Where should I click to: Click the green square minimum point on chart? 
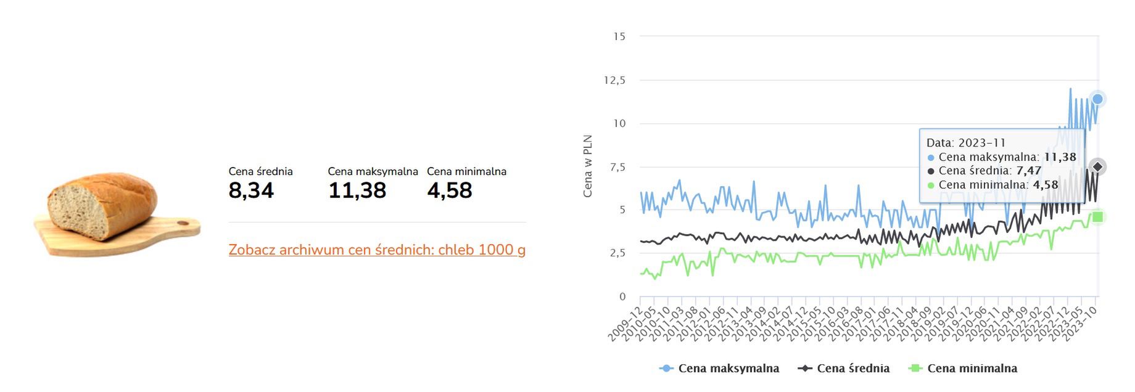point(1097,217)
